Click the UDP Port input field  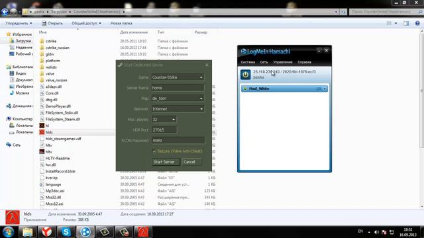pos(164,130)
